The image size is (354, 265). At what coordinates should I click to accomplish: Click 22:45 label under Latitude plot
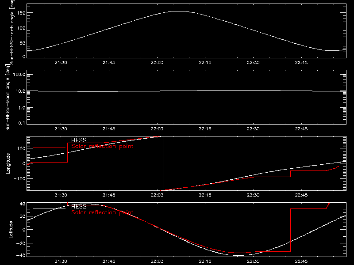pos(301,261)
